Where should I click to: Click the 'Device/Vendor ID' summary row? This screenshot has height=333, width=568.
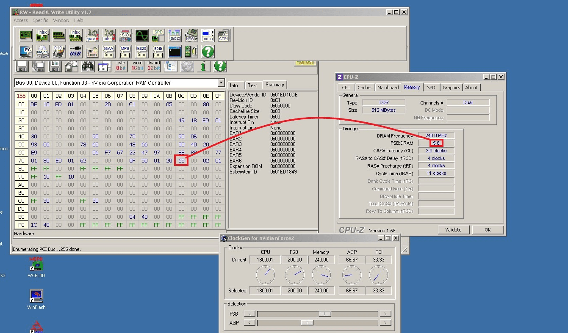coord(273,95)
